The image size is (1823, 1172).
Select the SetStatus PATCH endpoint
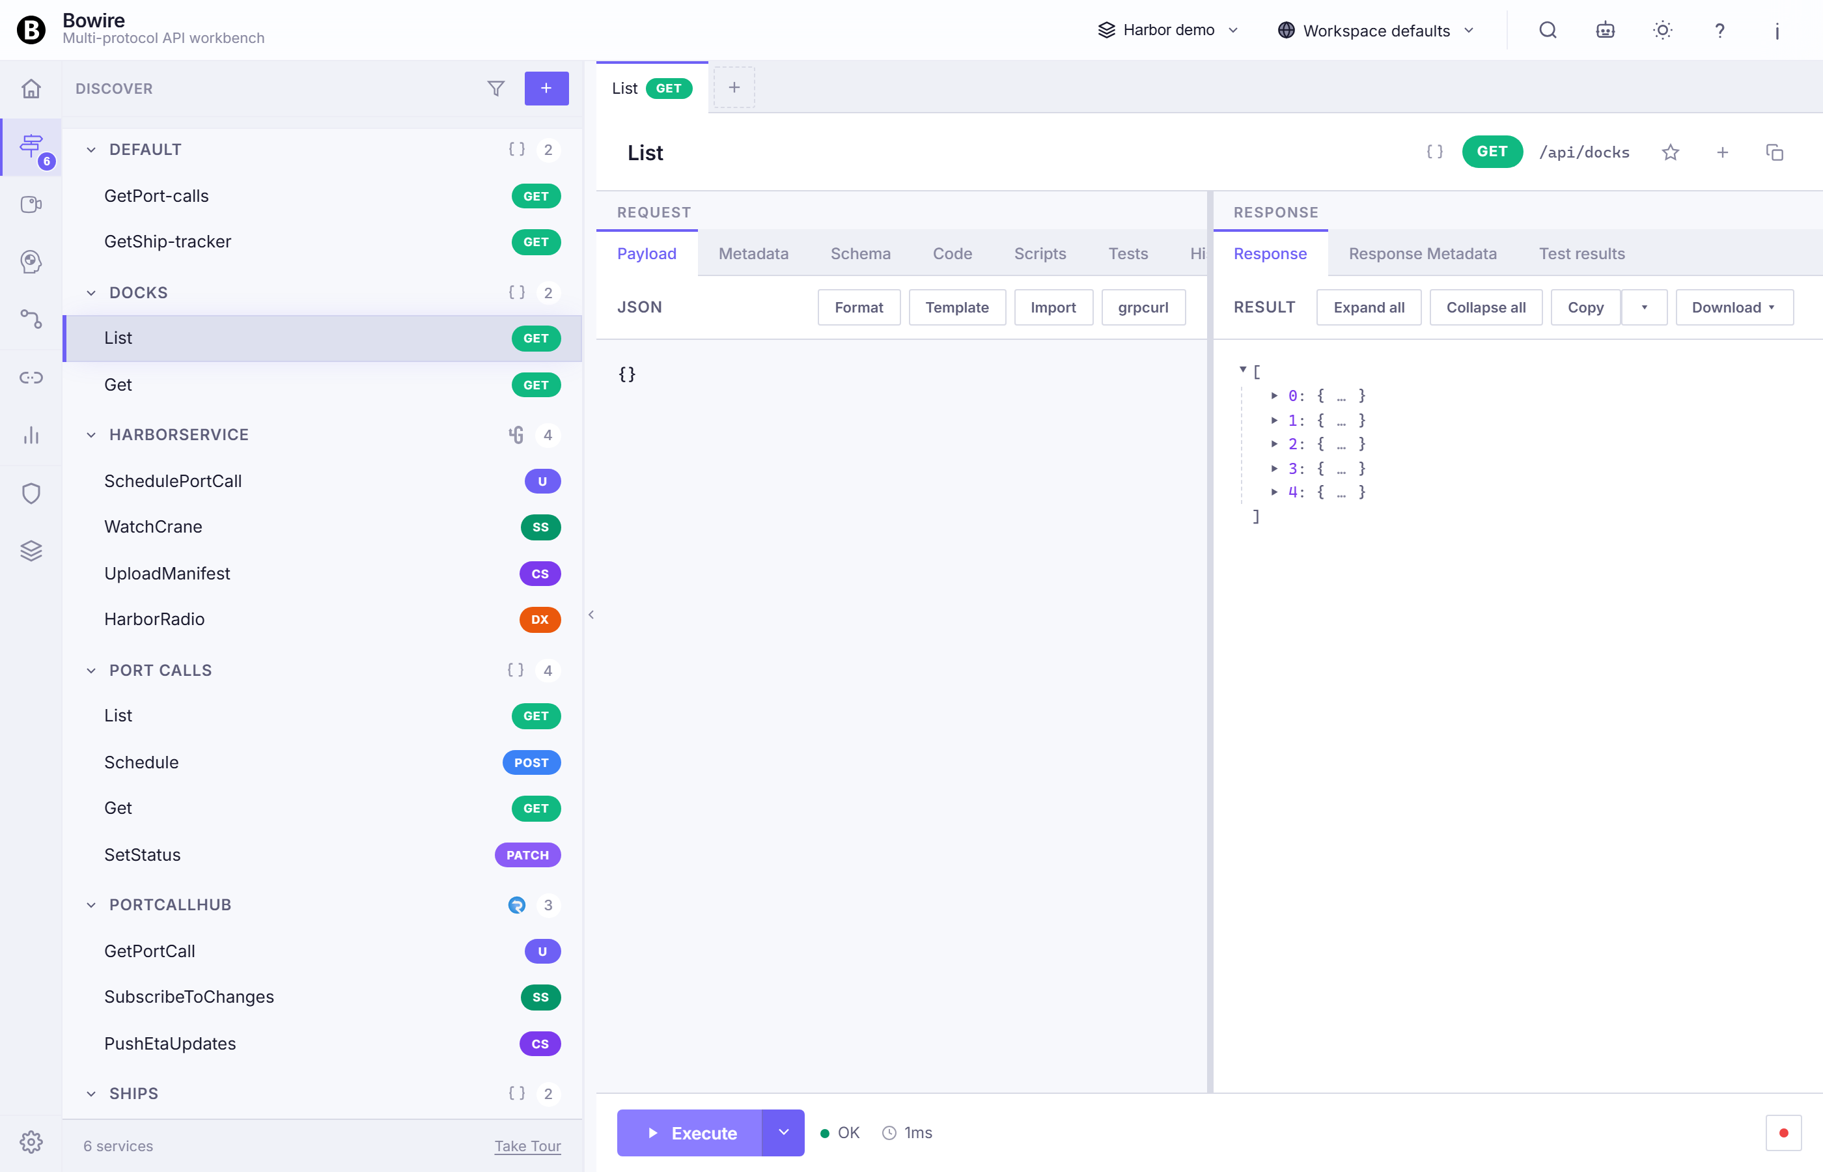click(x=322, y=855)
